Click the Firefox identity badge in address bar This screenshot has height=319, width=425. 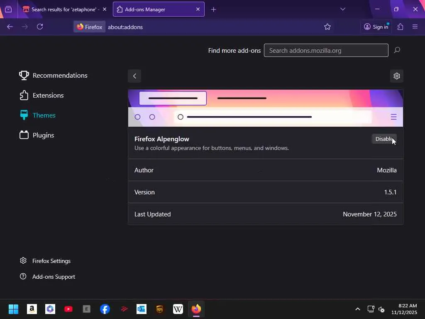pos(90,27)
